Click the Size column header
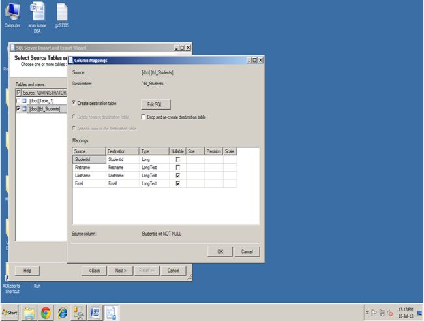This screenshot has width=424, height=321. [195, 151]
